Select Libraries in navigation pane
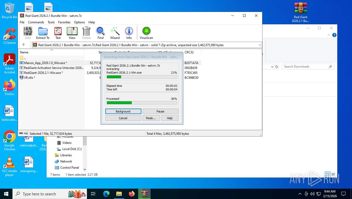The height and width of the screenshot is (199, 352). tap(63, 155)
